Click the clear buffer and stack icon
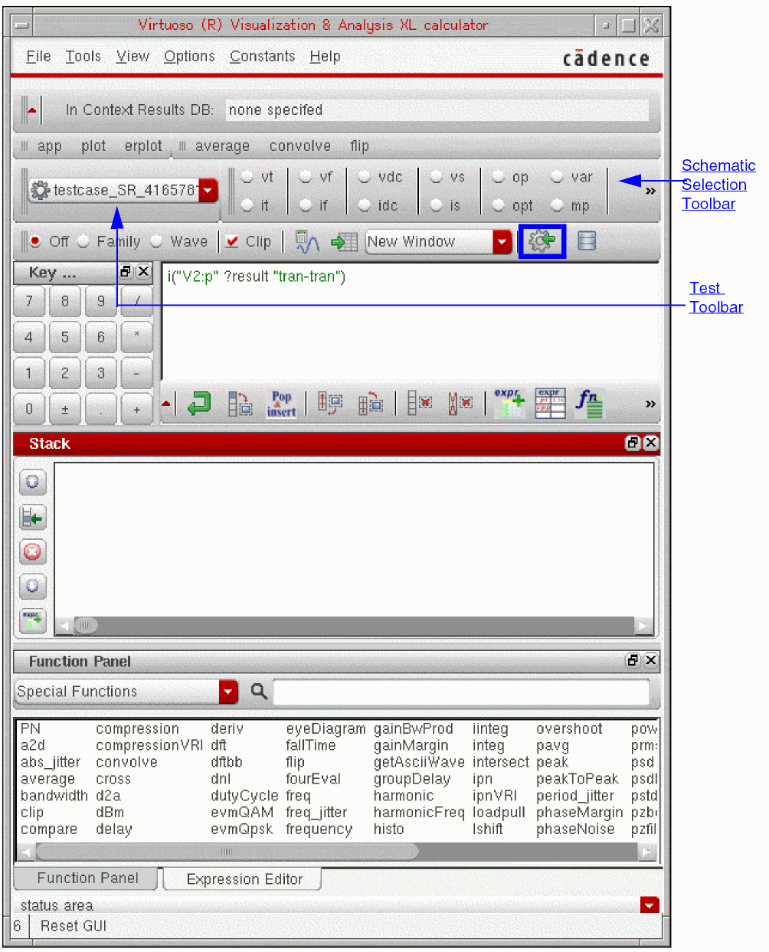 460,403
